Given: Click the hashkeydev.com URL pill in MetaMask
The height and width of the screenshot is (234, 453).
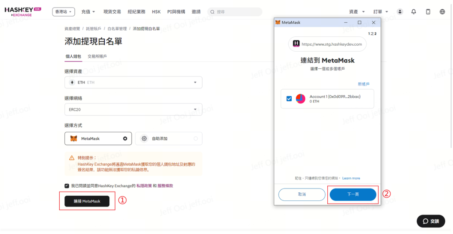Looking at the screenshot, I should click(327, 44).
